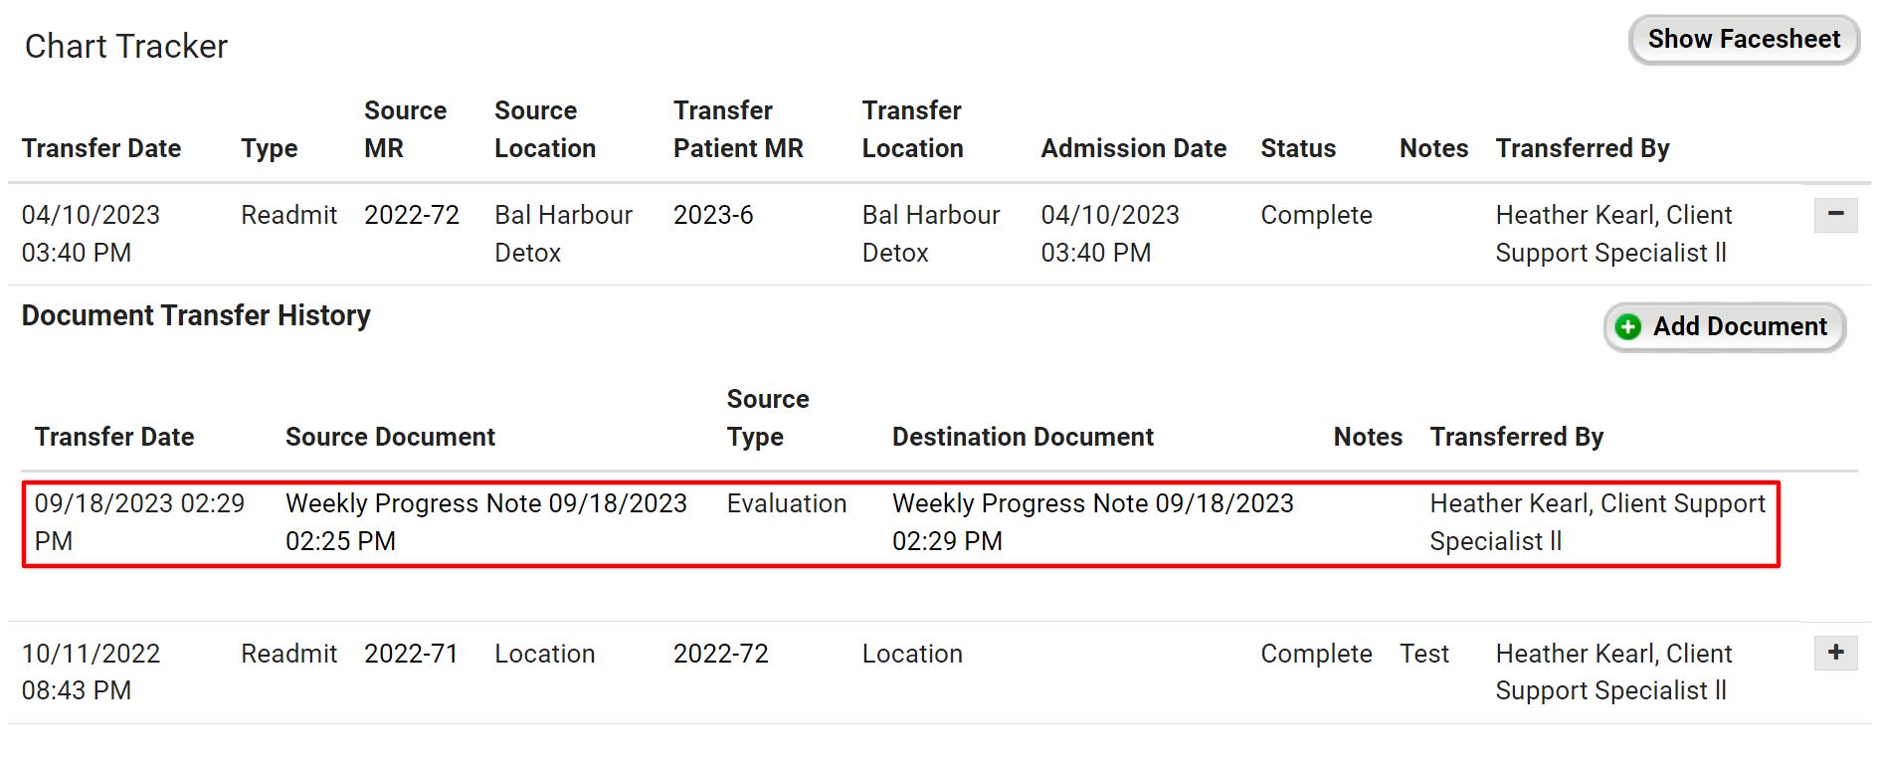Click the Evaluation source type cell
1880x767 pixels.
click(x=786, y=503)
